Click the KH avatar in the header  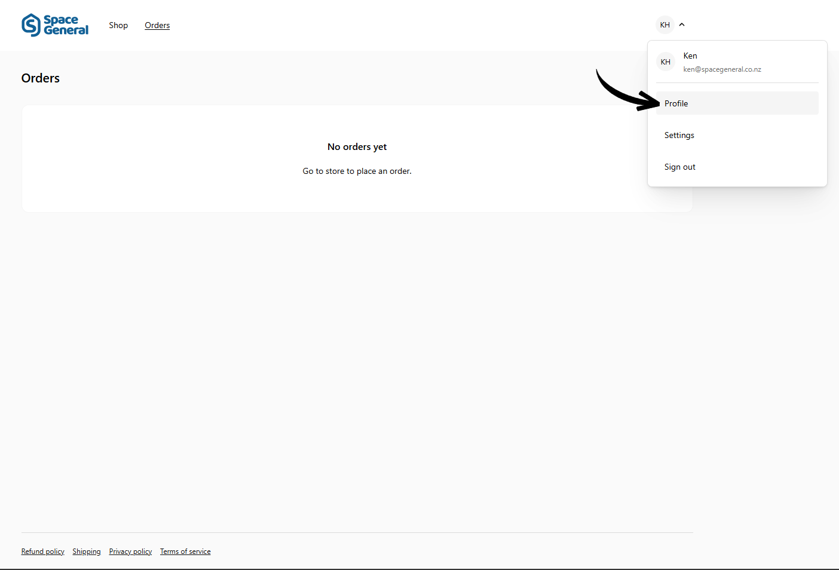pos(665,25)
